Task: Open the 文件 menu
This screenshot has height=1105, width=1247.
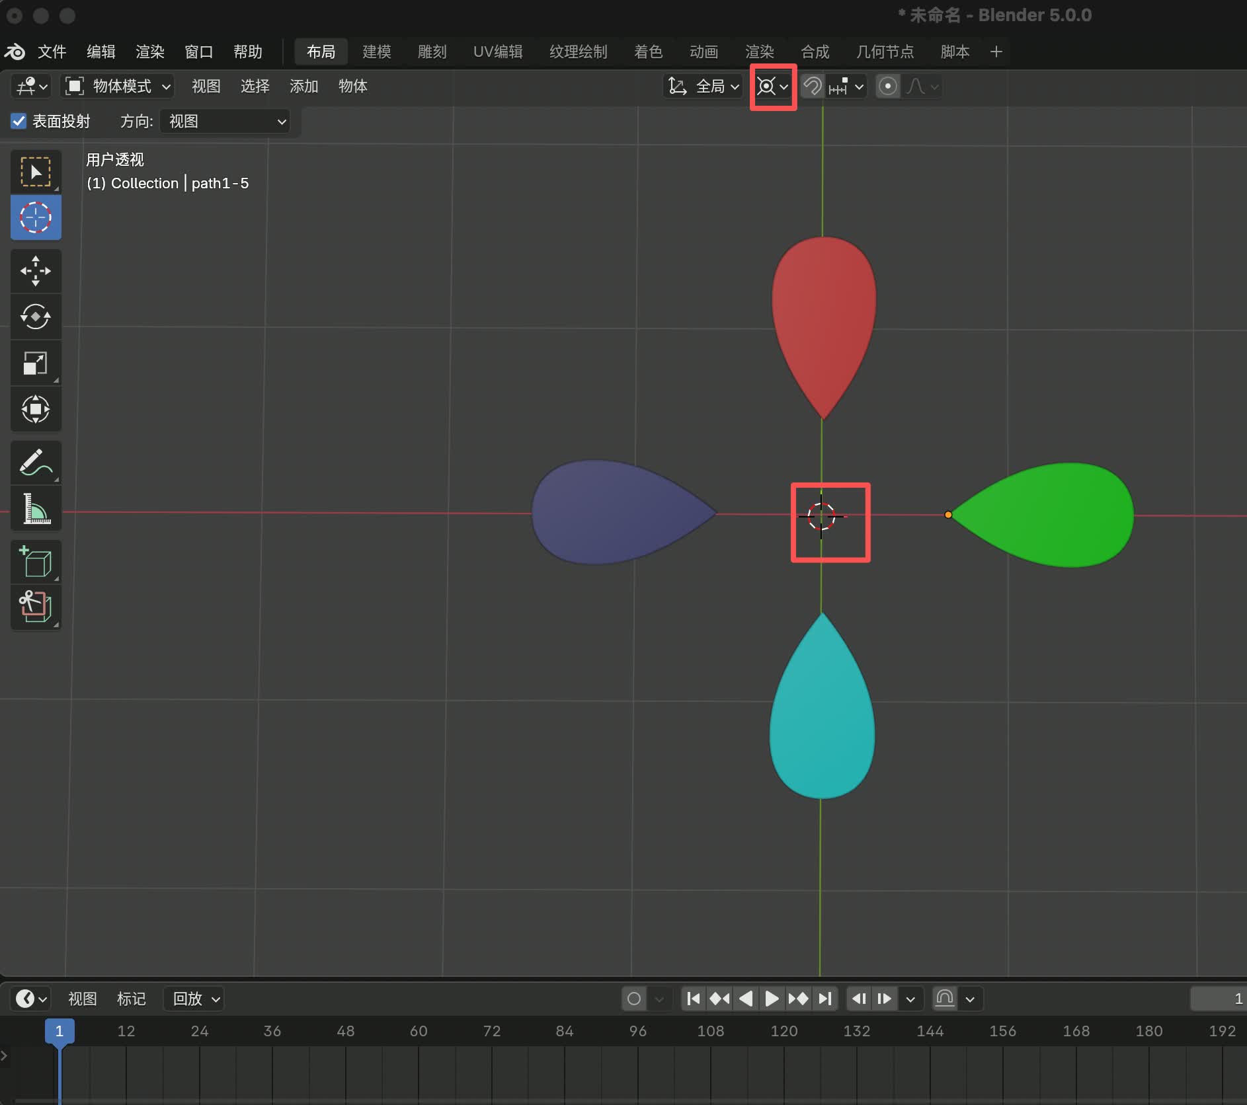Action: click(x=52, y=52)
